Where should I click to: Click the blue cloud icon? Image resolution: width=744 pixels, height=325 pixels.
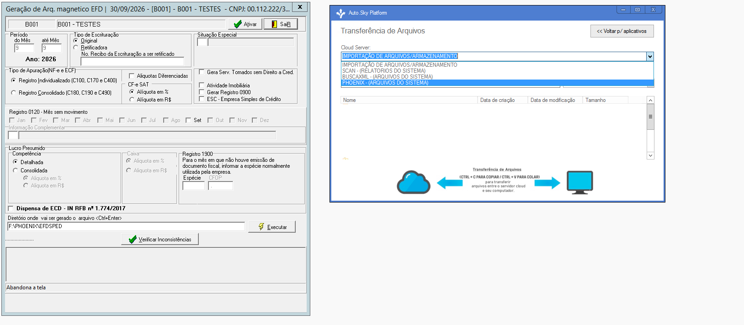click(x=414, y=182)
